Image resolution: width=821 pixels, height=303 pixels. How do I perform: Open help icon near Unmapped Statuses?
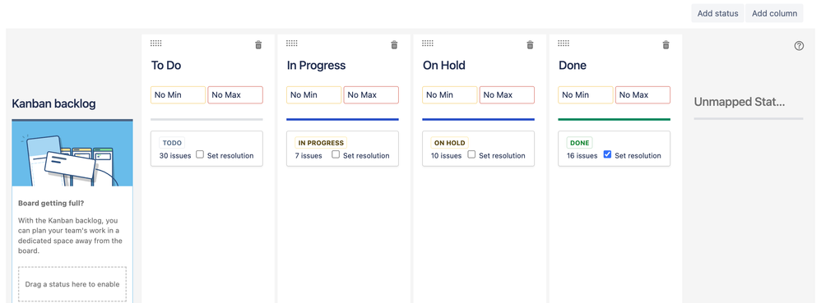click(x=799, y=46)
